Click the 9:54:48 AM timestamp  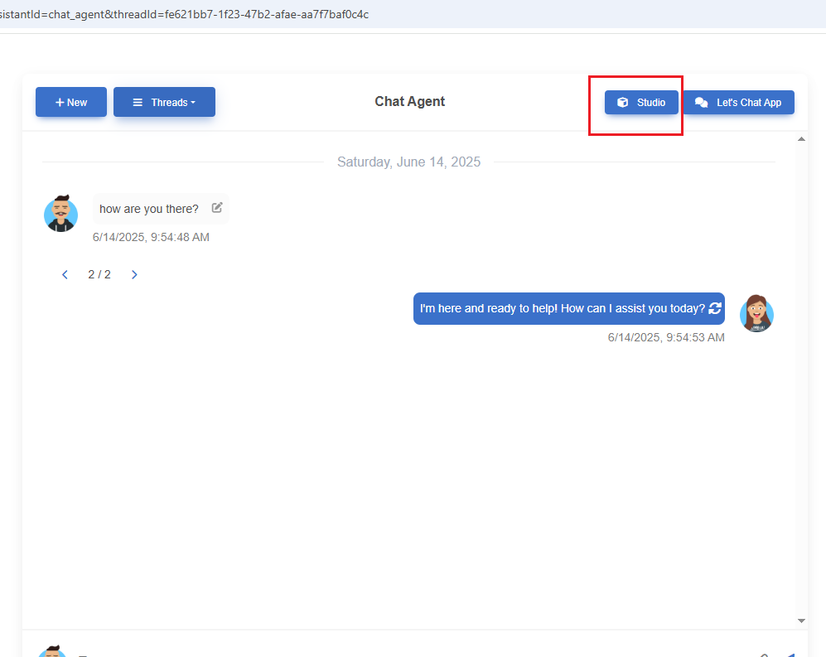coord(151,237)
